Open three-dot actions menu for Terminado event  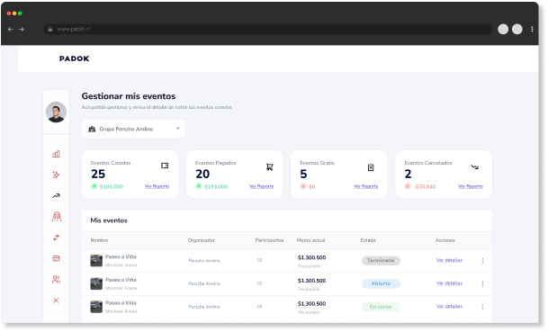482,261
